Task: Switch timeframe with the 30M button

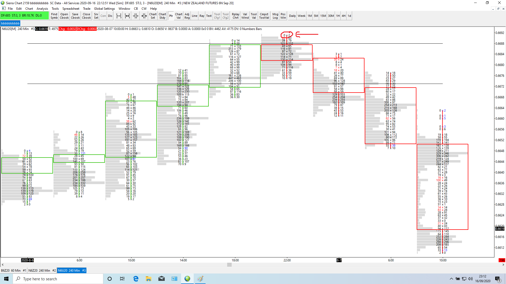Action: (331, 16)
